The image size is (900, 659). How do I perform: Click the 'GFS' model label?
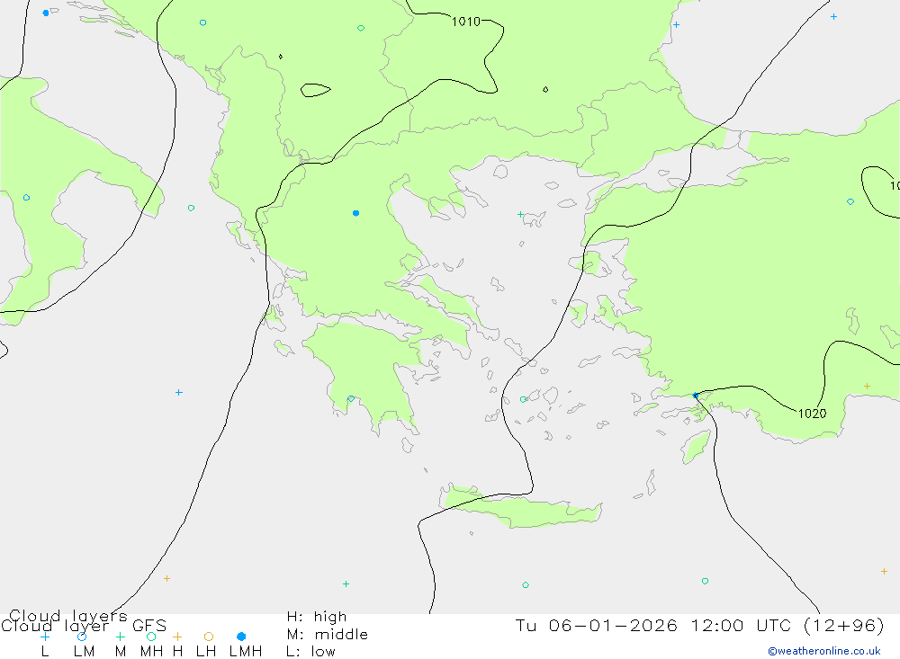149,626
